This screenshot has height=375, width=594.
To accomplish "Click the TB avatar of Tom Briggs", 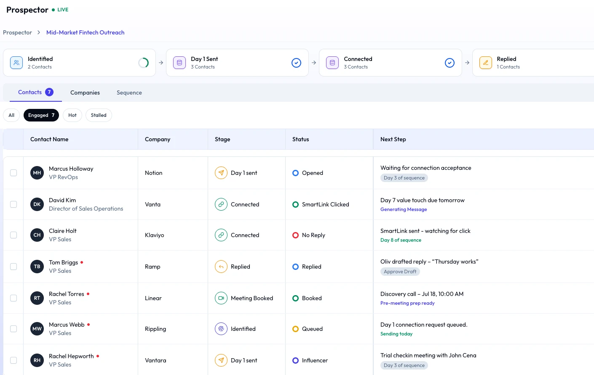I will coord(37,267).
